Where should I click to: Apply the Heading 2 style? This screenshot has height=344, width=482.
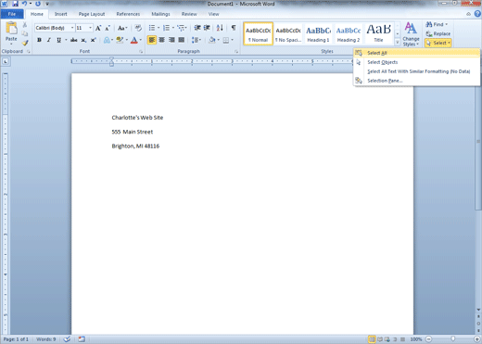coord(349,33)
